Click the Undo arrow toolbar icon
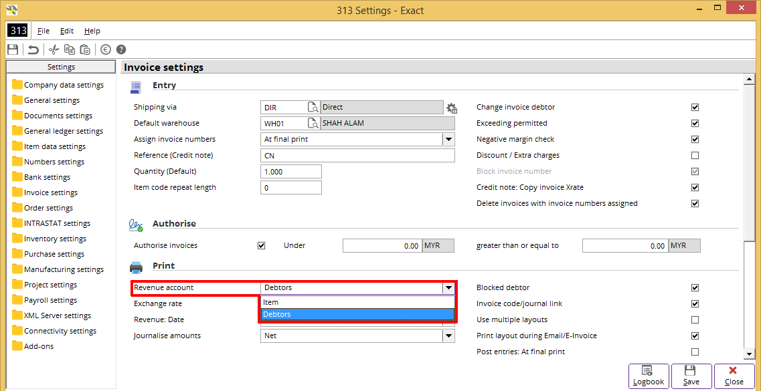The image size is (761, 391). tap(33, 49)
